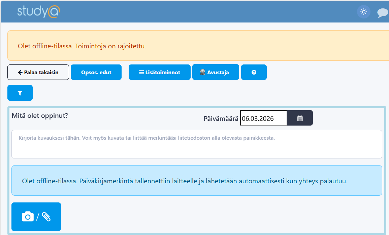Toggle the sun theme icon in header
Screen dimensions: 389x235
[363, 12]
